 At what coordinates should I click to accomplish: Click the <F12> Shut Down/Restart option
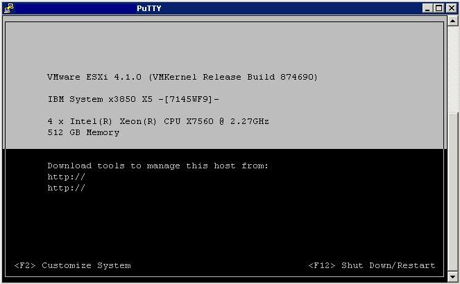[x=372, y=265]
